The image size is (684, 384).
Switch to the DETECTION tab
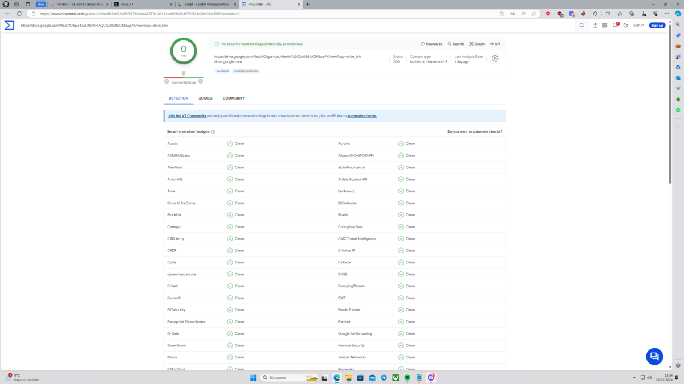click(x=178, y=98)
